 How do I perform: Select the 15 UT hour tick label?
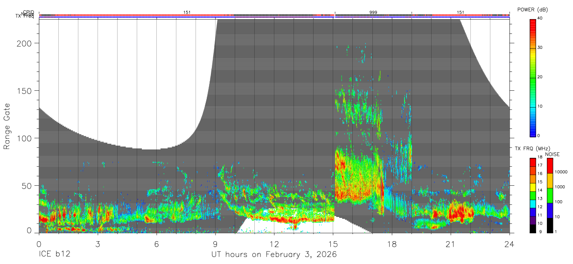[333, 244]
